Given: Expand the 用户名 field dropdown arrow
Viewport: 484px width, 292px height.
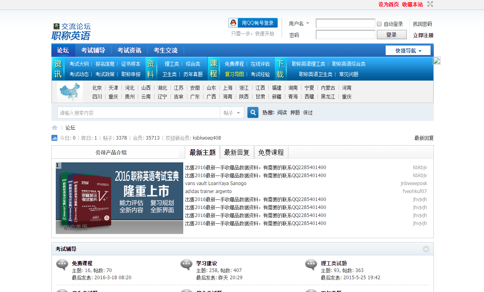Looking at the screenshot, I should click(308, 23).
